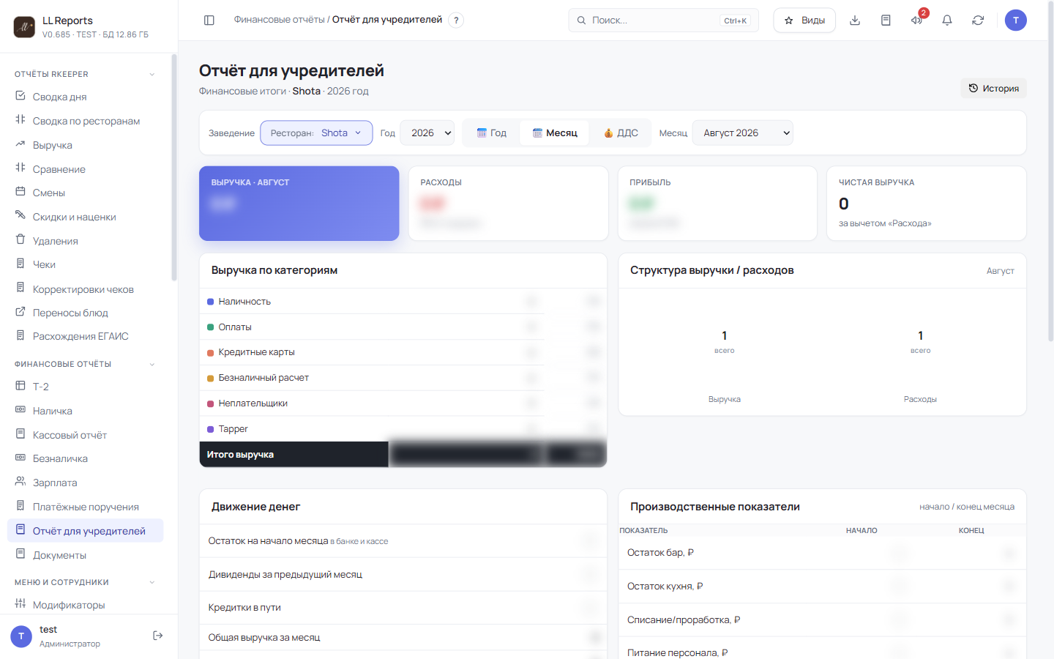Viewport: 1054px width, 659px height.
Task: Open Сводка дня report
Action: pyautogui.click(x=85, y=97)
